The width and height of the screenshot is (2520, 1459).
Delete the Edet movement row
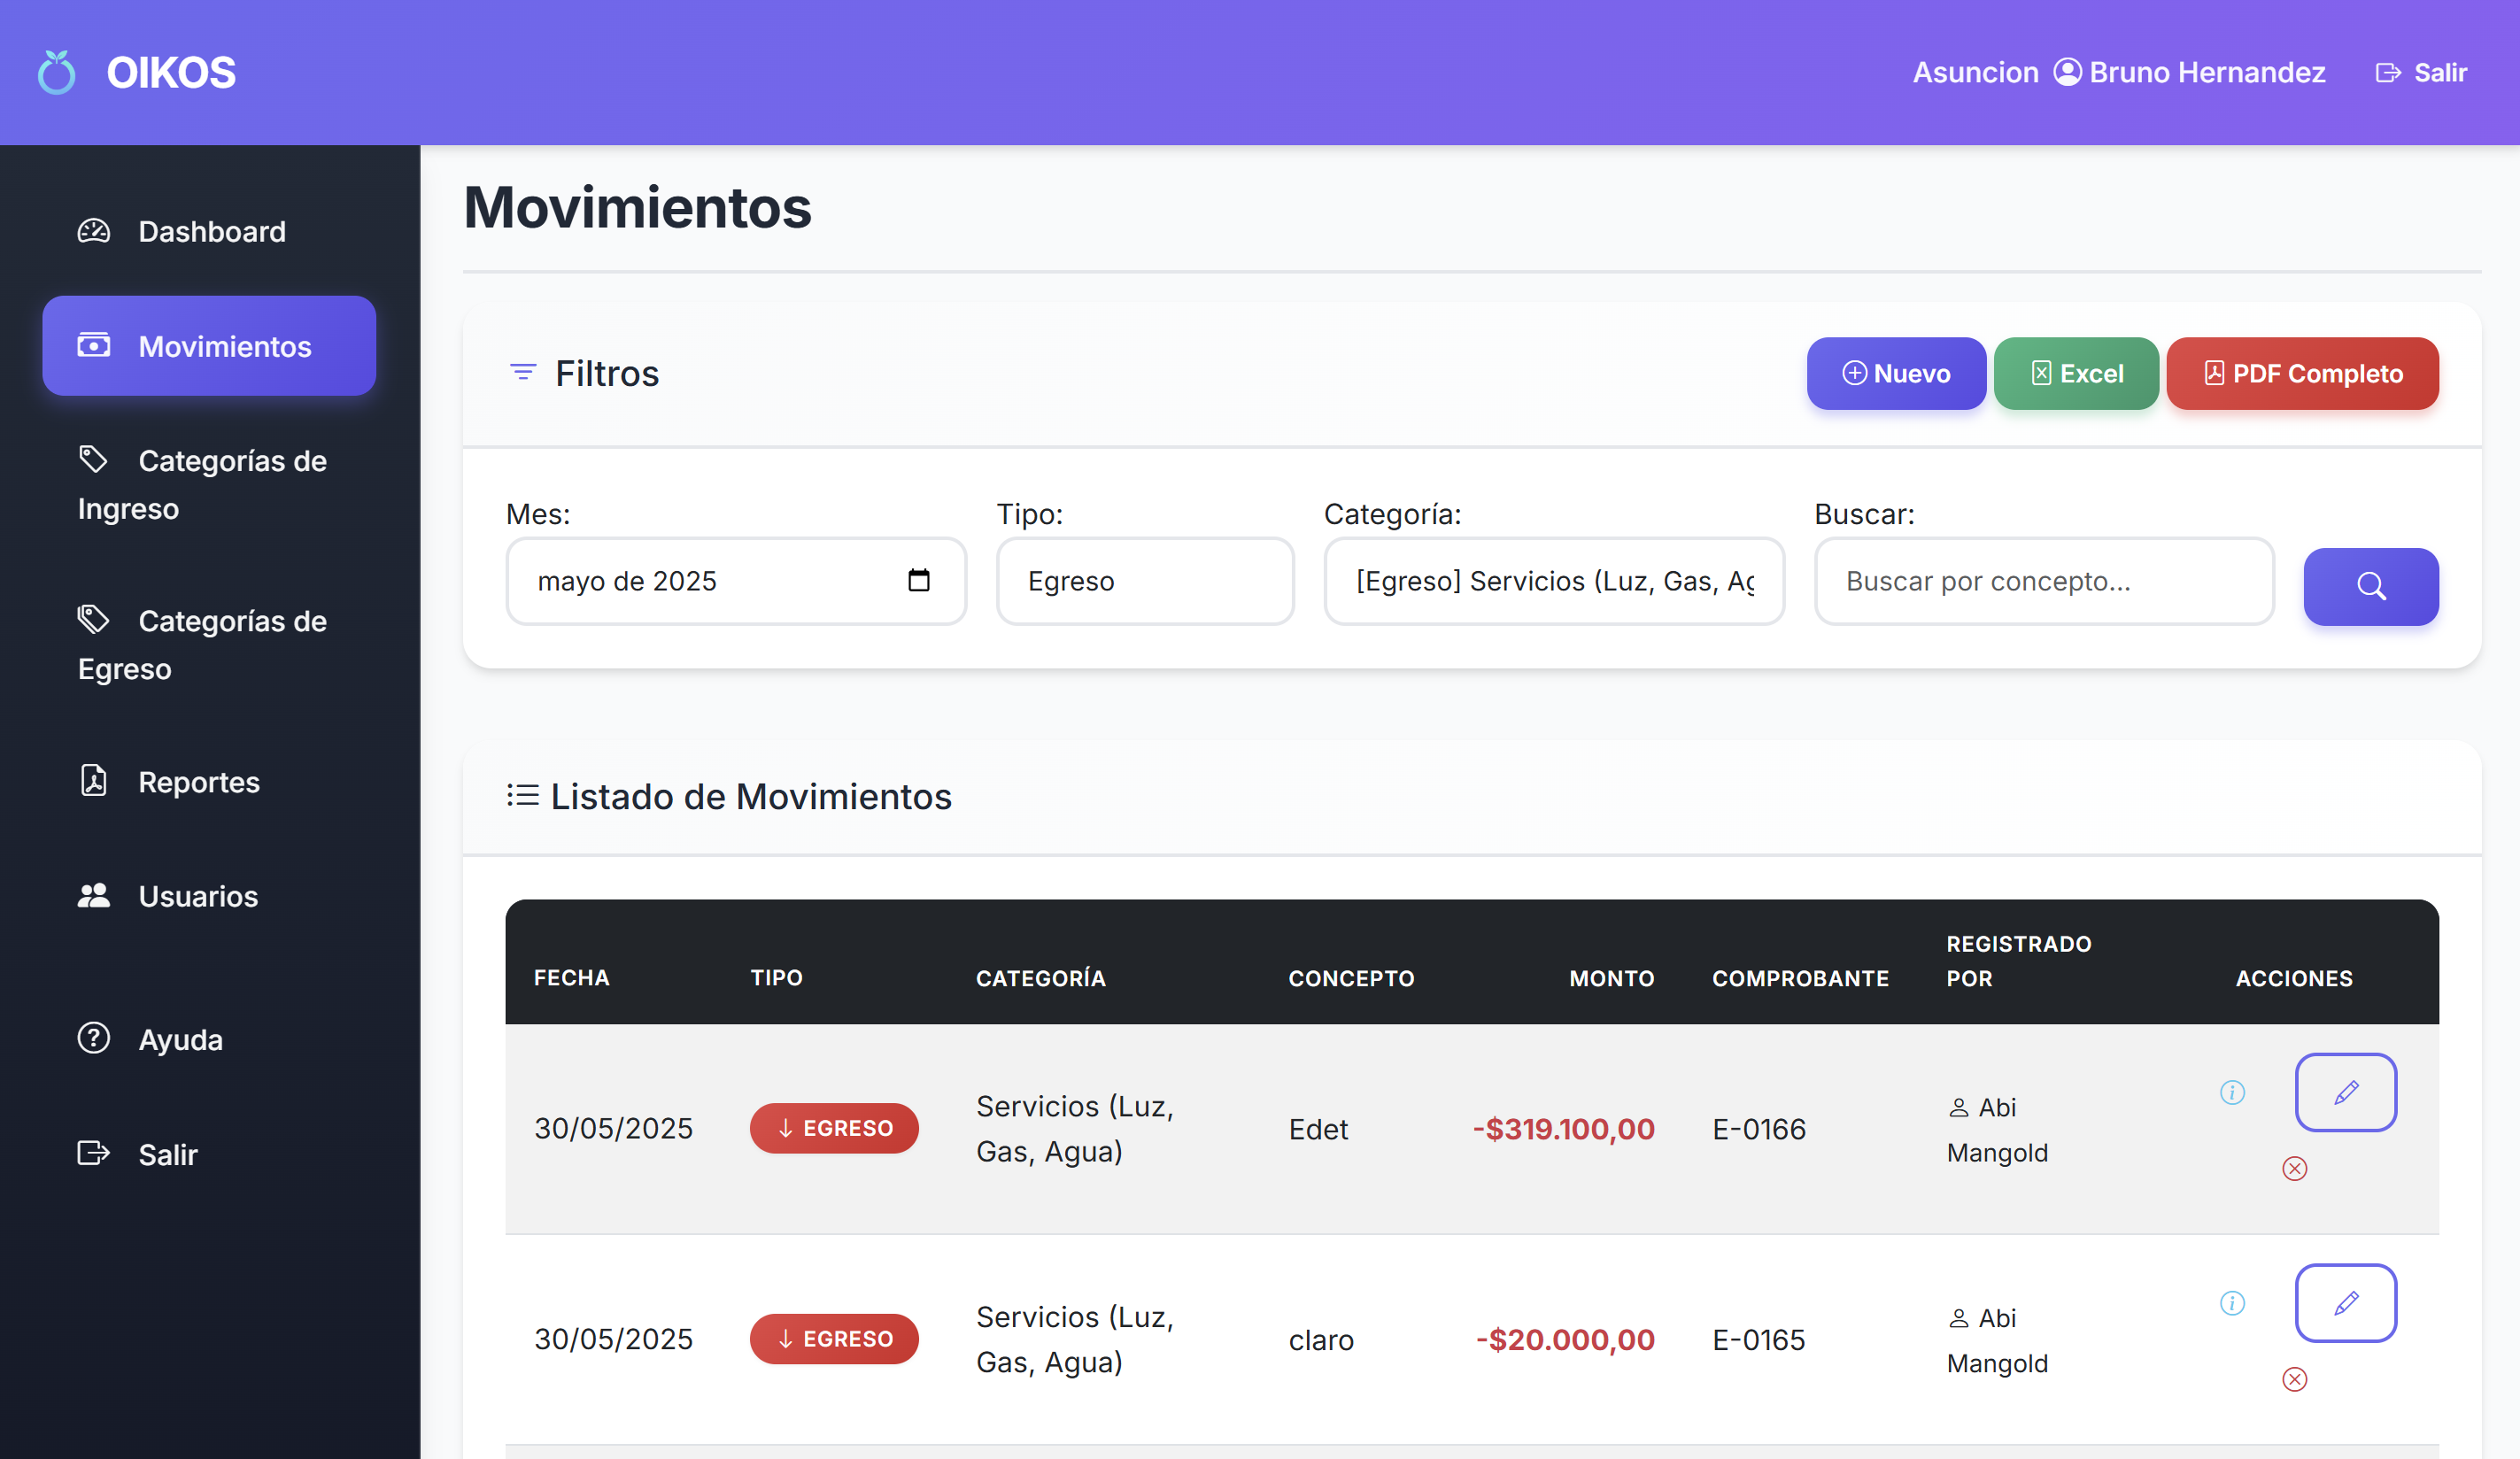(2294, 1168)
